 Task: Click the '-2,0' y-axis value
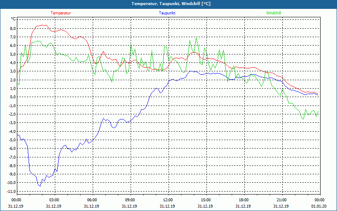pyautogui.click(x=12, y=114)
